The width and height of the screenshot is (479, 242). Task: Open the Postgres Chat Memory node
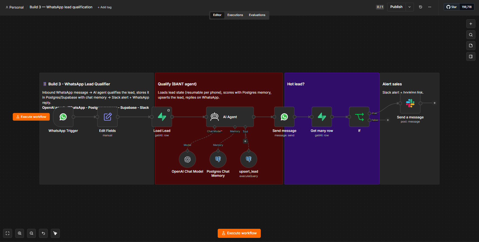(x=218, y=159)
